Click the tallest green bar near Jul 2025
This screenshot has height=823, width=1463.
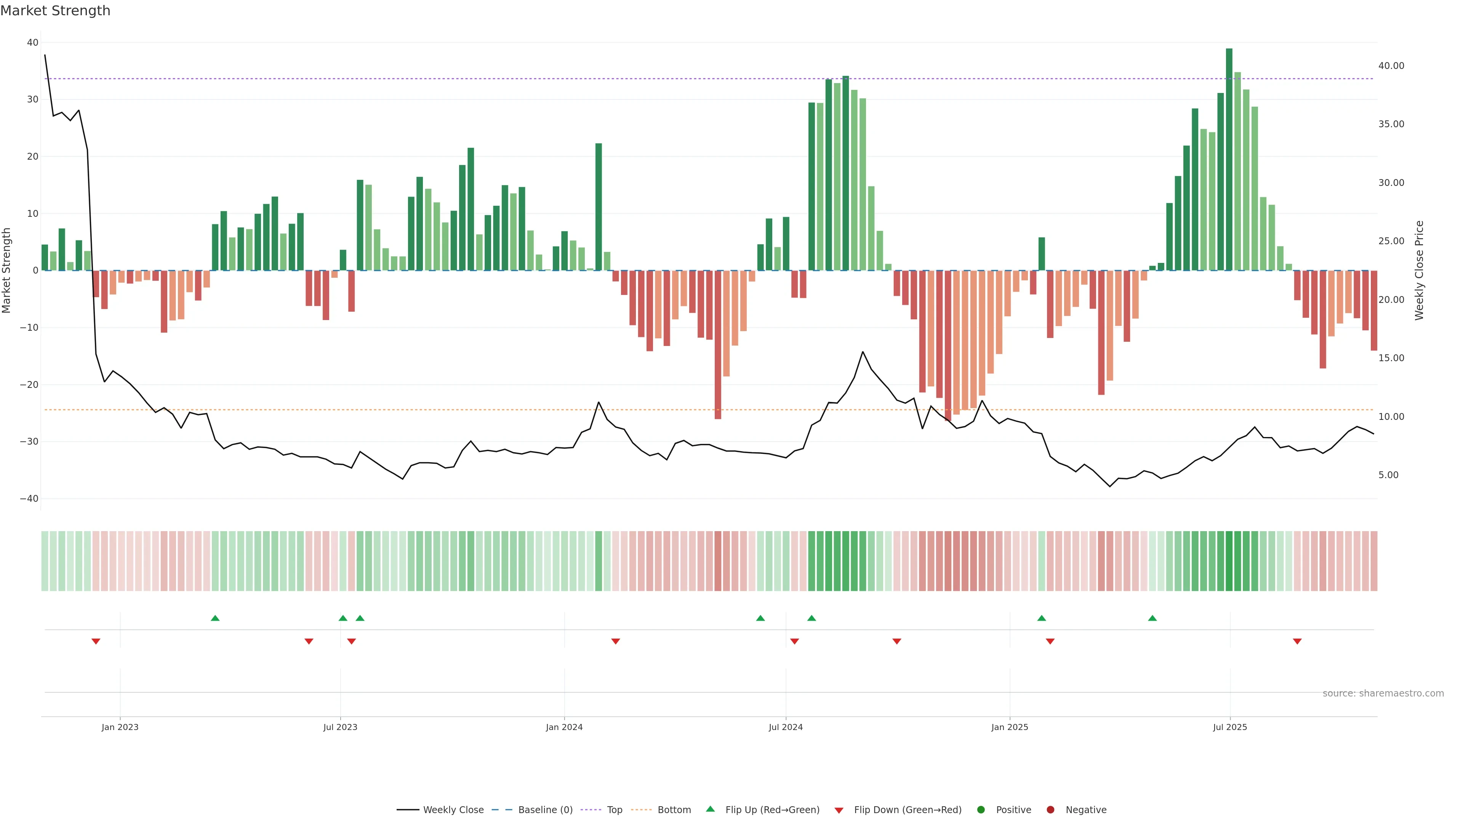[1229, 159]
